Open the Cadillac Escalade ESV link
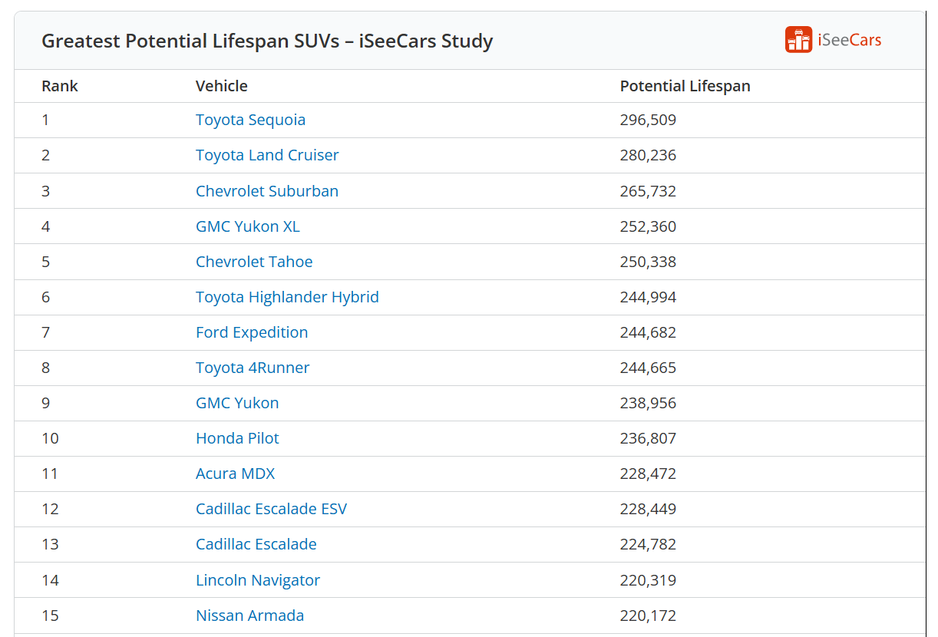938x637 pixels. [271, 509]
